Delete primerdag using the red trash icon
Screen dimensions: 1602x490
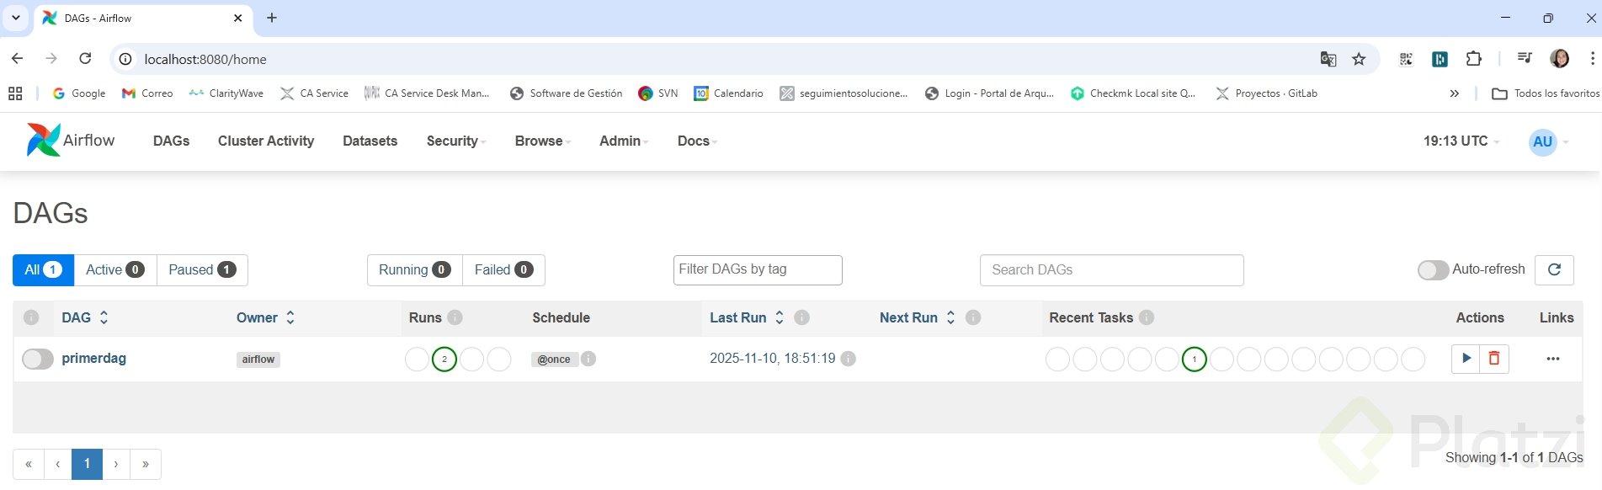tap(1494, 359)
